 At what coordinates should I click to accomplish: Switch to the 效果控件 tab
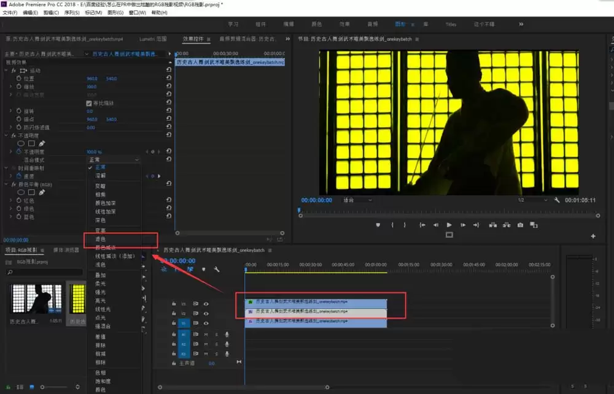193,39
